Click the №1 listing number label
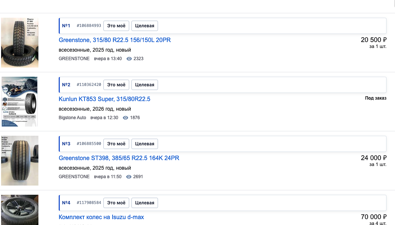The height and width of the screenshot is (225, 395). click(x=66, y=26)
